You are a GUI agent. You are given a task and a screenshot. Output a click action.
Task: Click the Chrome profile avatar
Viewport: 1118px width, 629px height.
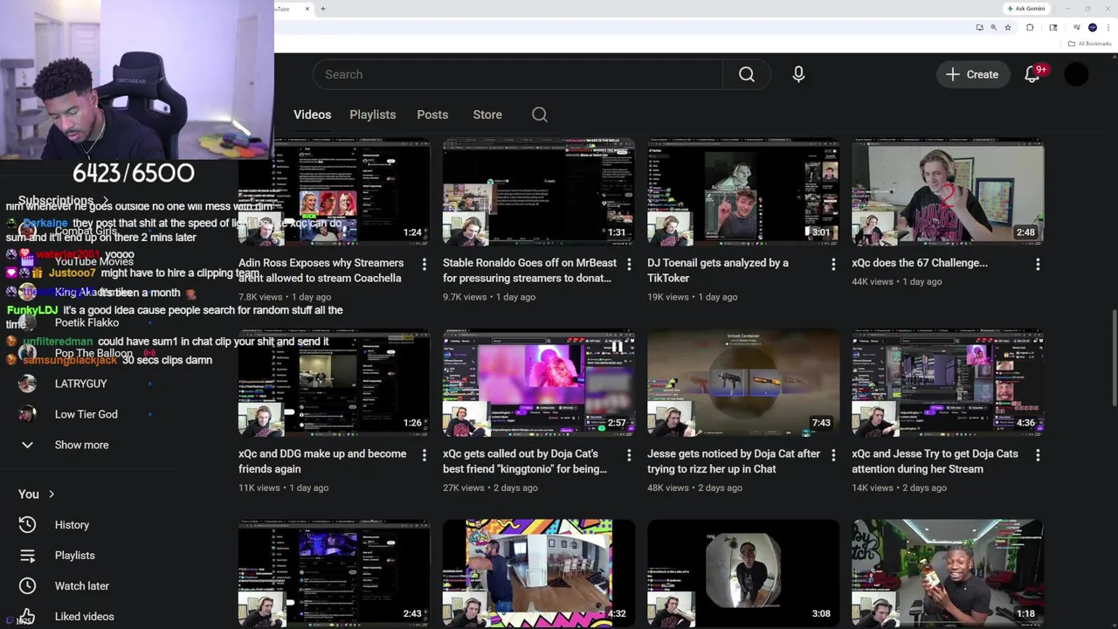click(1092, 27)
